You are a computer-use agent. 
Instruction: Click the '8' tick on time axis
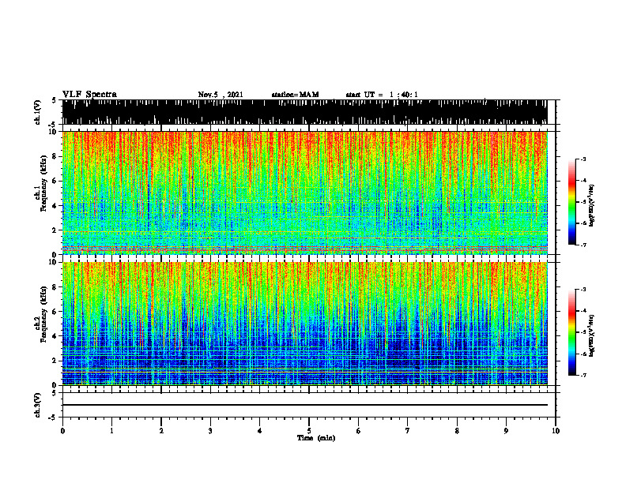click(457, 431)
